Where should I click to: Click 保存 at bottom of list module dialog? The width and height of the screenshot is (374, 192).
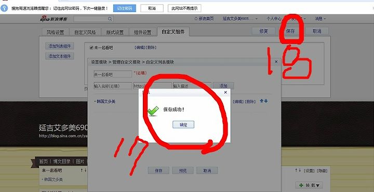coord(158,170)
